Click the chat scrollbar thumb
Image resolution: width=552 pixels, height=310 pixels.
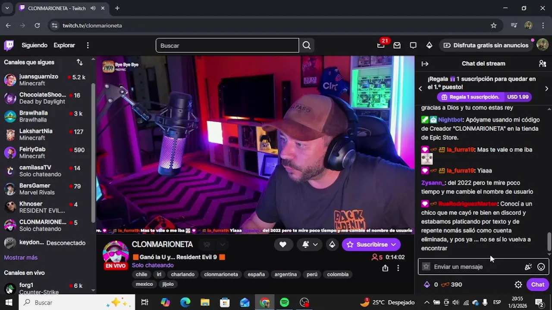[549, 242]
